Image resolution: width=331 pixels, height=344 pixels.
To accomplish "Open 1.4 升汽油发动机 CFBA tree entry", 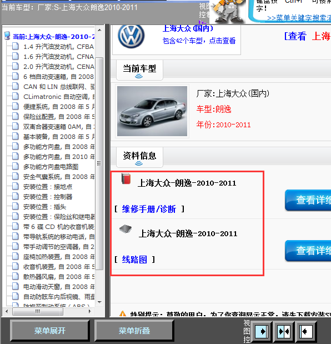I will [58, 47].
